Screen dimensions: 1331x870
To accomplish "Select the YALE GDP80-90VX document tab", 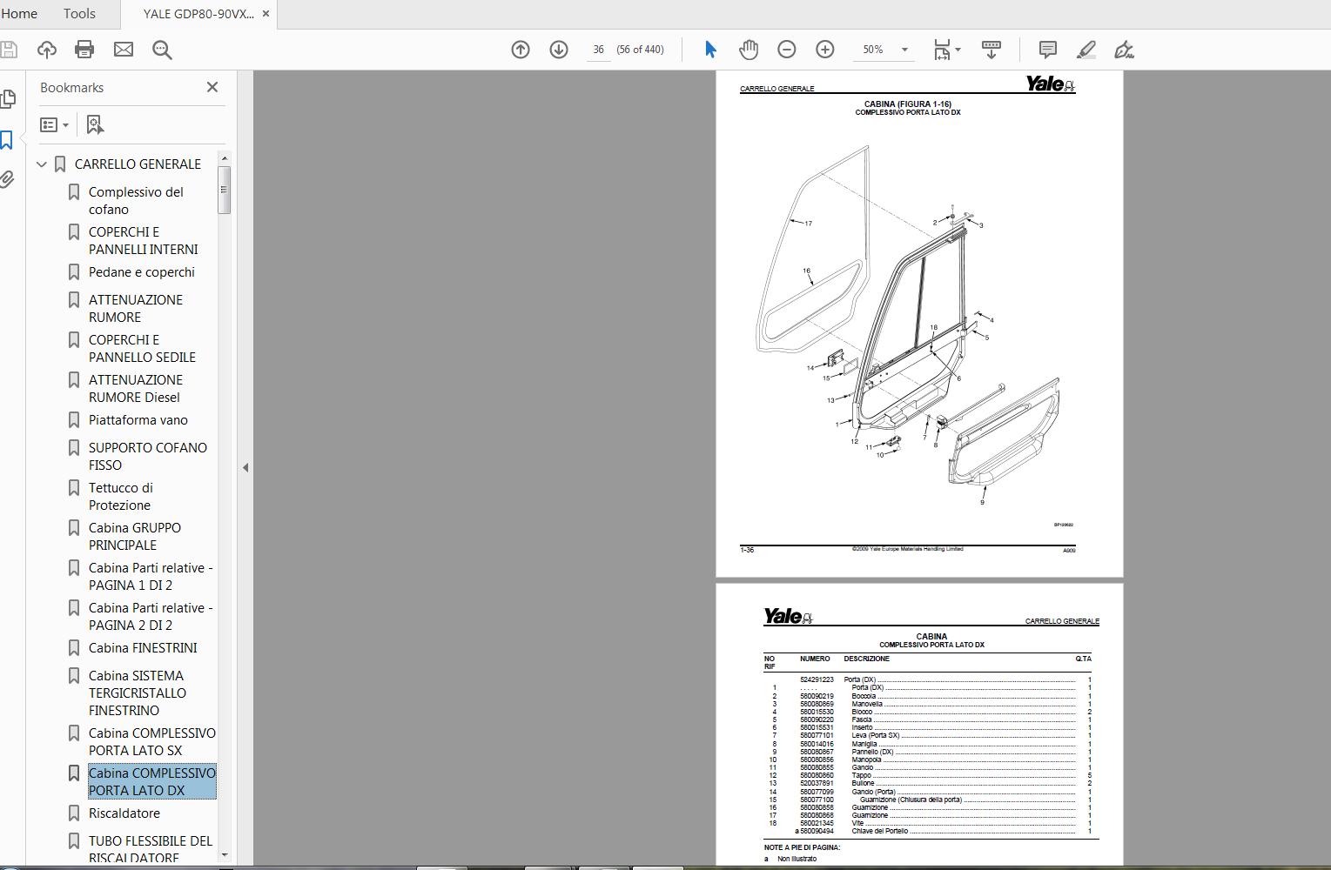I will pyautogui.click(x=198, y=14).
